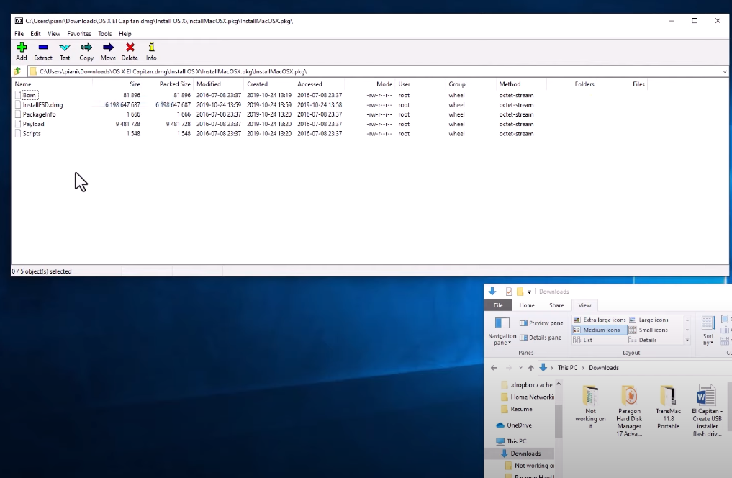
Task: Sort by the Accessed column header
Action: (x=320, y=84)
